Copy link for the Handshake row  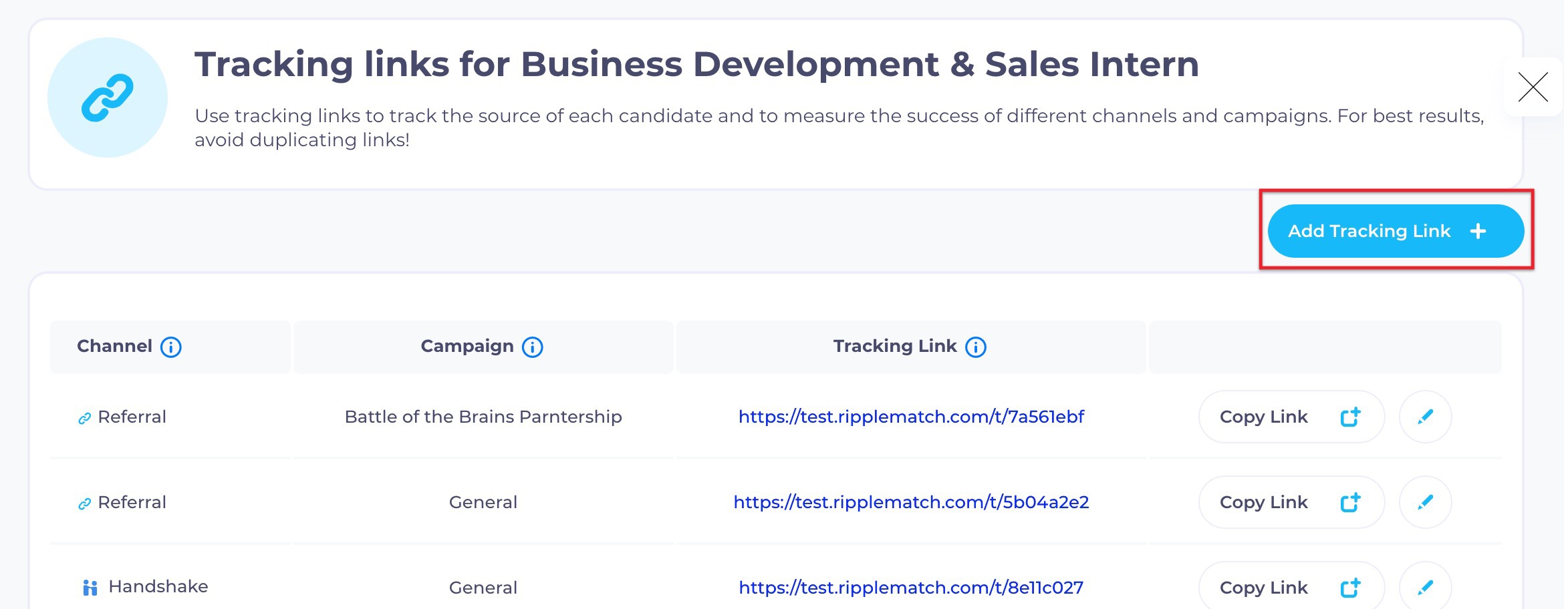(x=1291, y=587)
